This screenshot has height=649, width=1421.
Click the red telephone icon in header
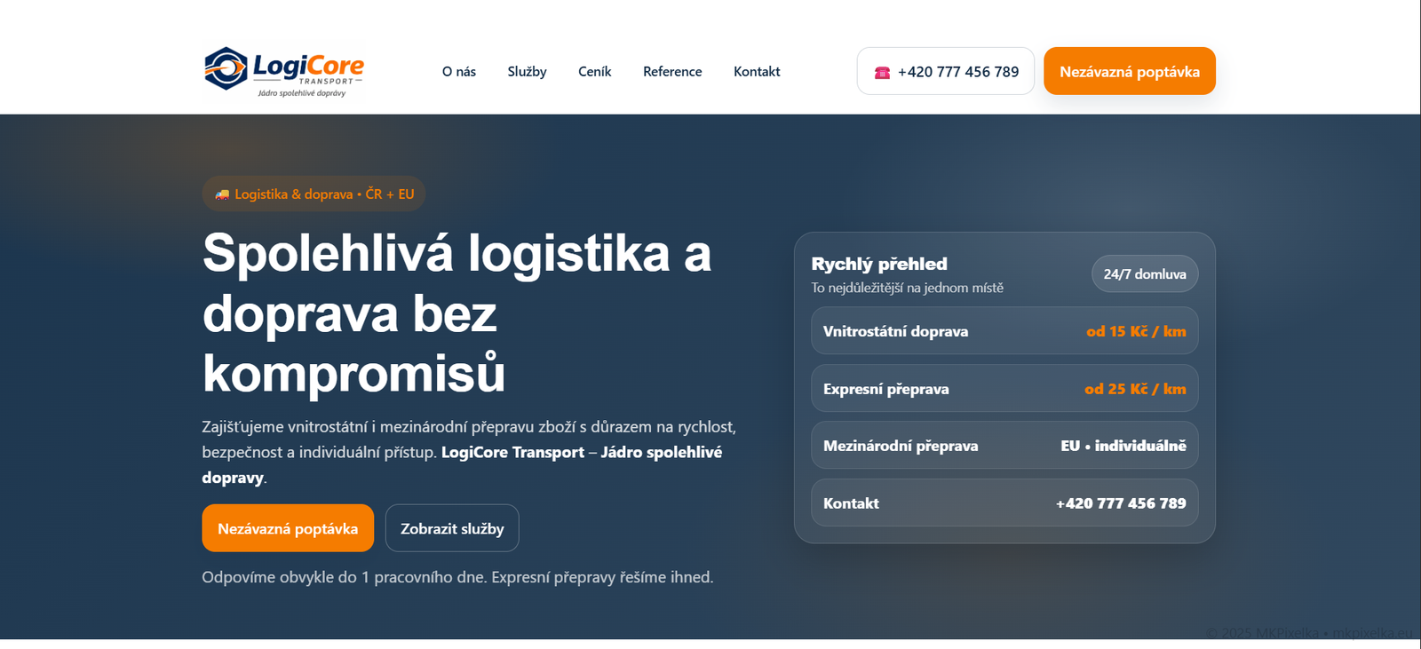tap(882, 73)
